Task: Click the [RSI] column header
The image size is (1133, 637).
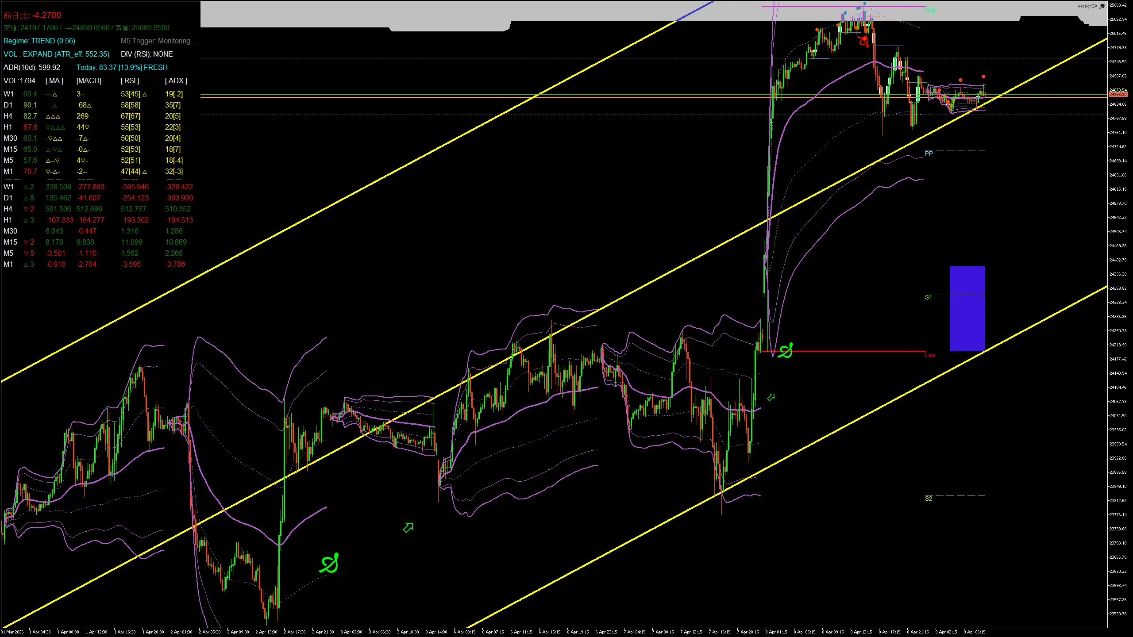Action: (130, 81)
